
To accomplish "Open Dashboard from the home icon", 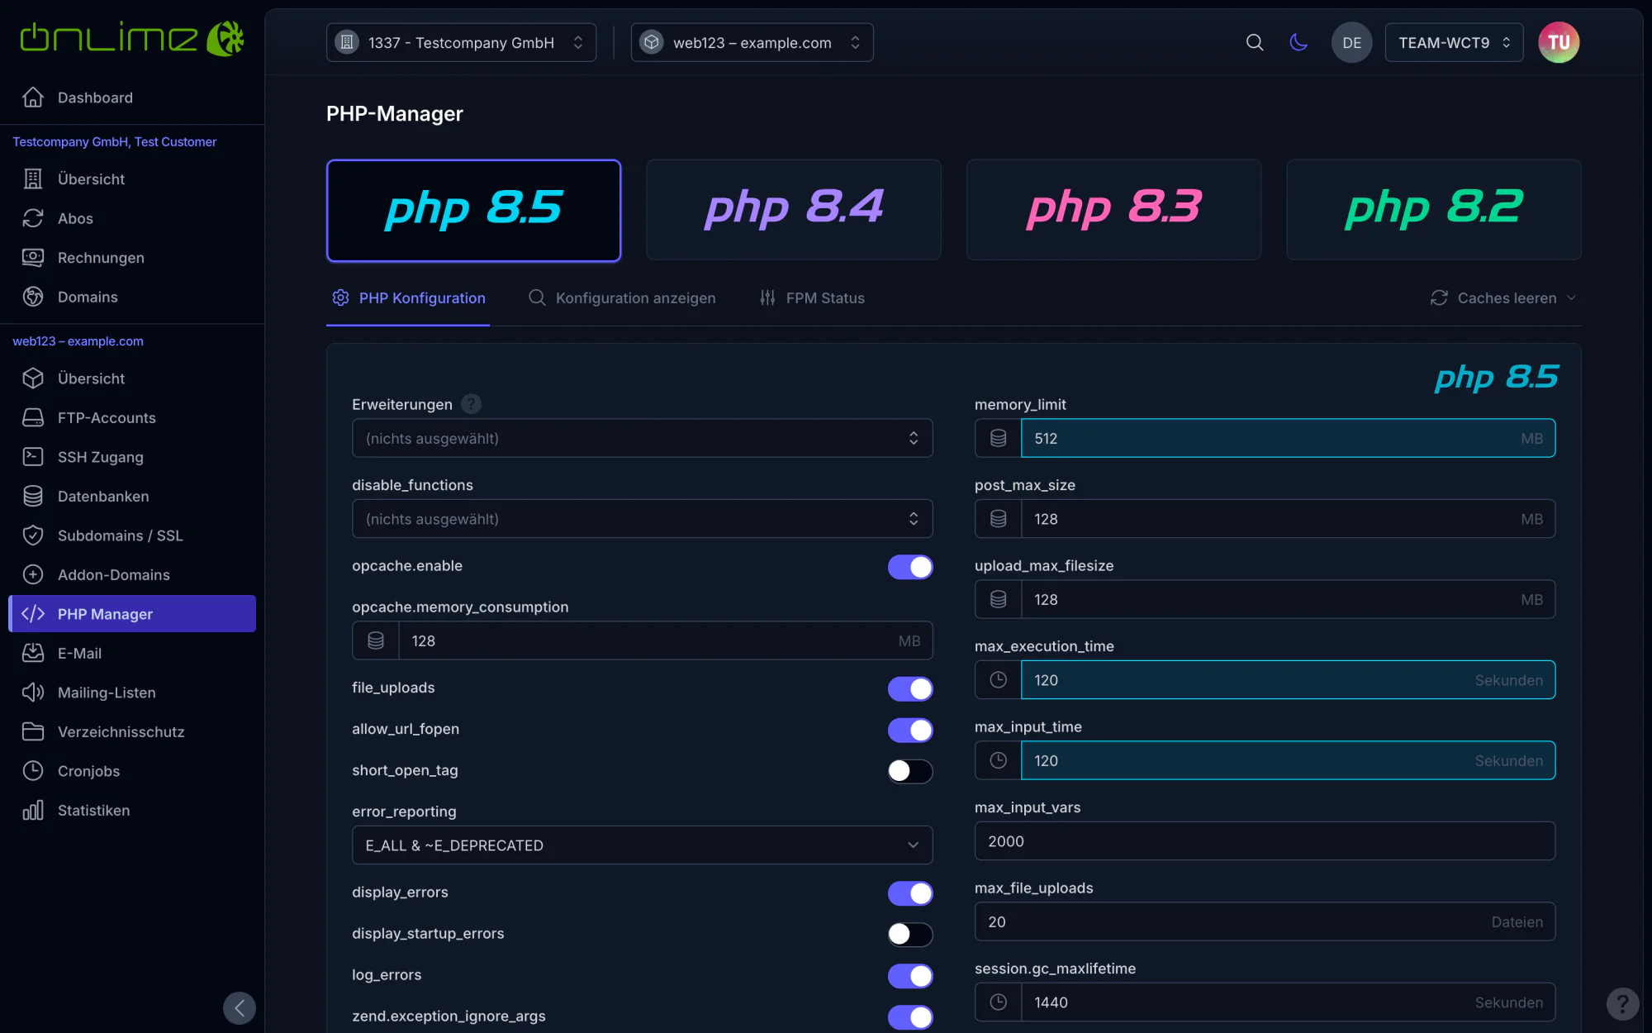I will [132, 98].
